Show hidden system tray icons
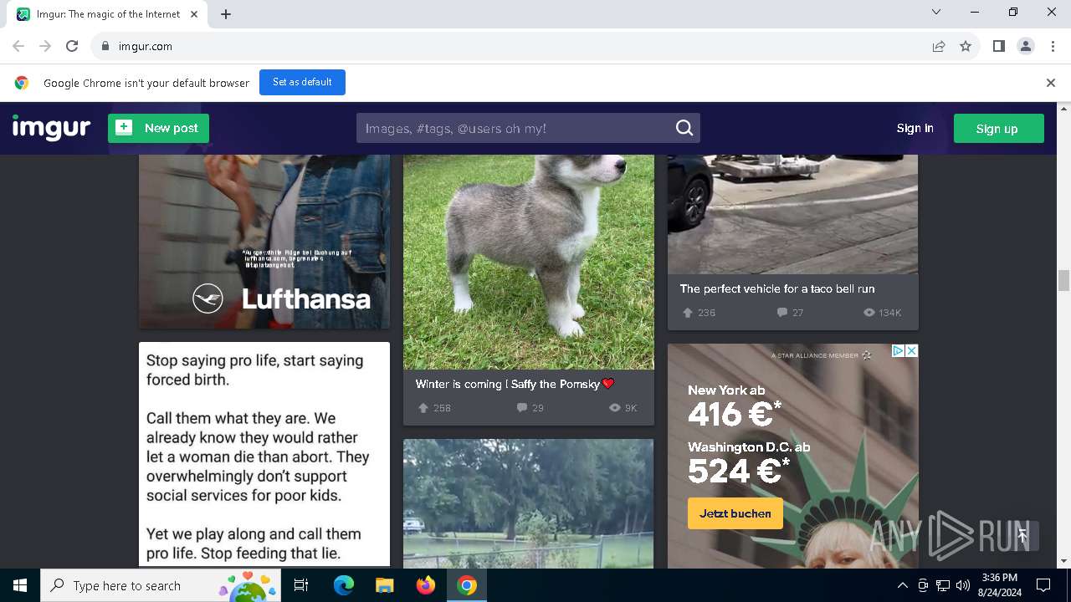1071x602 pixels. (902, 585)
